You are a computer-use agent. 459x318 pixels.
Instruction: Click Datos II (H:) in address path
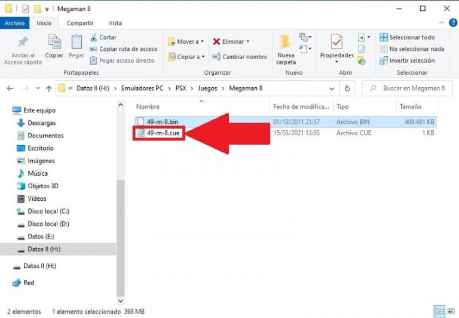click(x=93, y=88)
